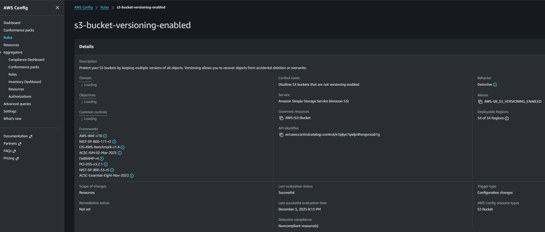Screen dimensions: 545x232
Task: Click Amazon Simple Storage Service (Amazon S3) text
Action: point(313,101)
